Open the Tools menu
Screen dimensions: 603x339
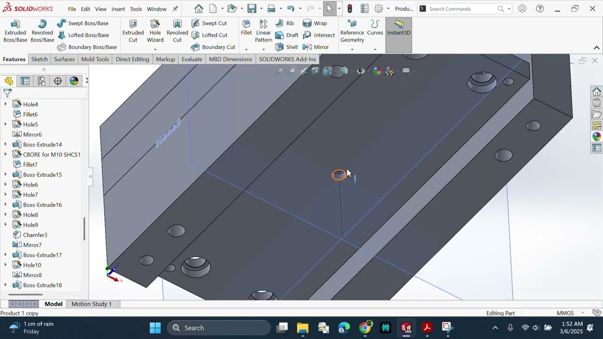click(x=136, y=9)
